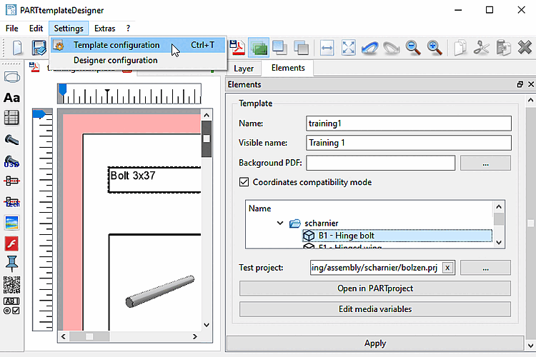Click the Edit media variables button
Image resolution: width=536 pixels, height=357 pixels.
pyautogui.click(x=374, y=309)
